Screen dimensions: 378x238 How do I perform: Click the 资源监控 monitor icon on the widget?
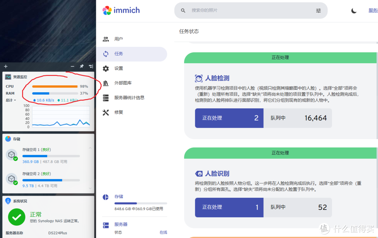click(x=8, y=77)
